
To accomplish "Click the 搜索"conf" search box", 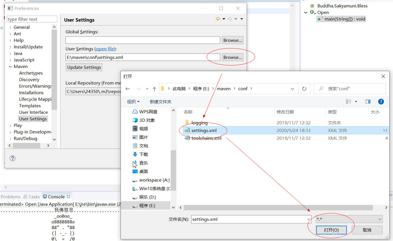I will (x=350, y=89).
